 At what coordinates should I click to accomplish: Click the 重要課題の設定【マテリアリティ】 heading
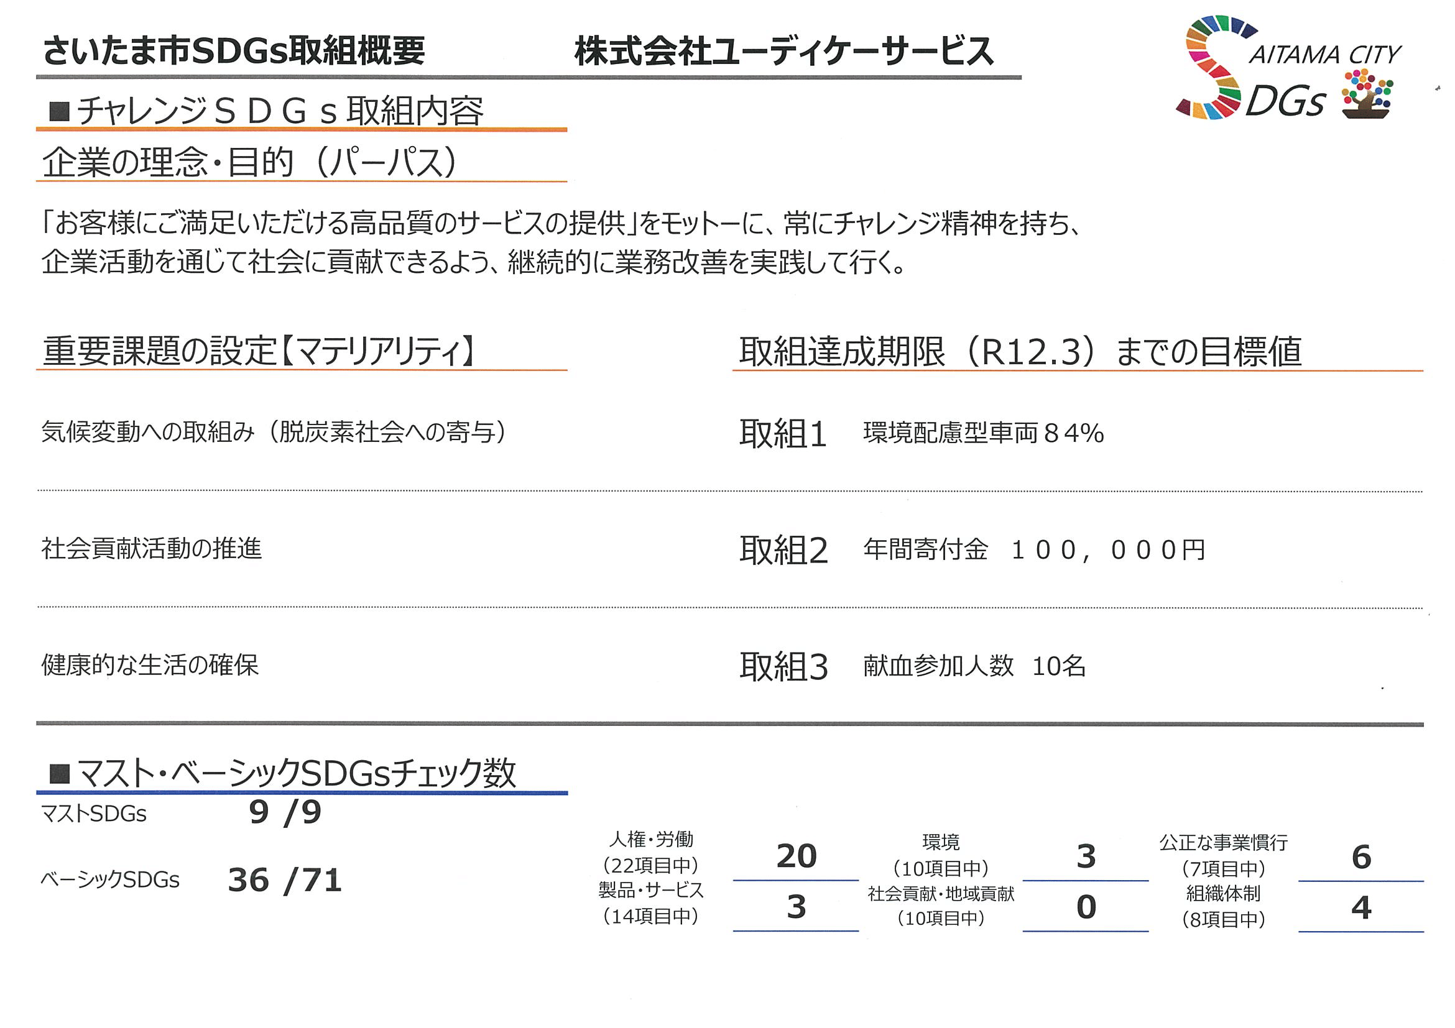tap(259, 351)
